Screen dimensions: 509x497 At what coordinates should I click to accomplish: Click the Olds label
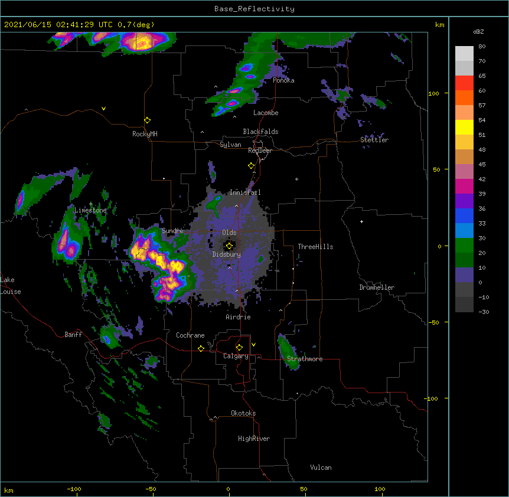click(229, 233)
